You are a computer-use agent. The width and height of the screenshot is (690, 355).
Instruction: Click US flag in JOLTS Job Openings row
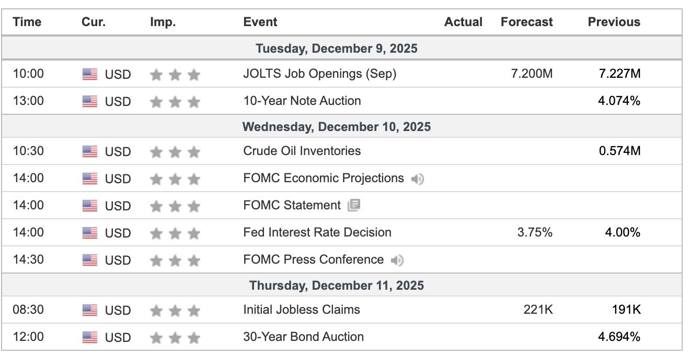pyautogui.click(x=90, y=74)
